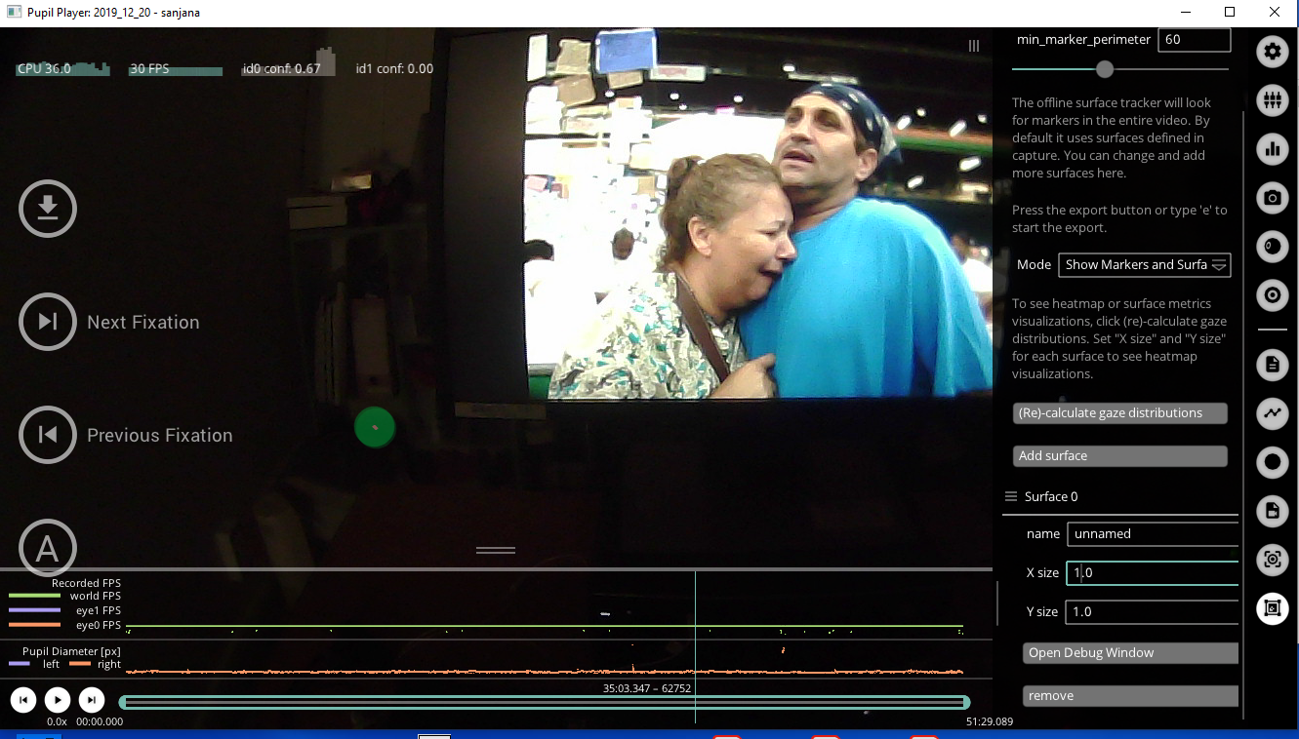The height and width of the screenshot is (739, 1299).
Task: Open the surface tracker sidebar icon
Action: (x=1272, y=608)
